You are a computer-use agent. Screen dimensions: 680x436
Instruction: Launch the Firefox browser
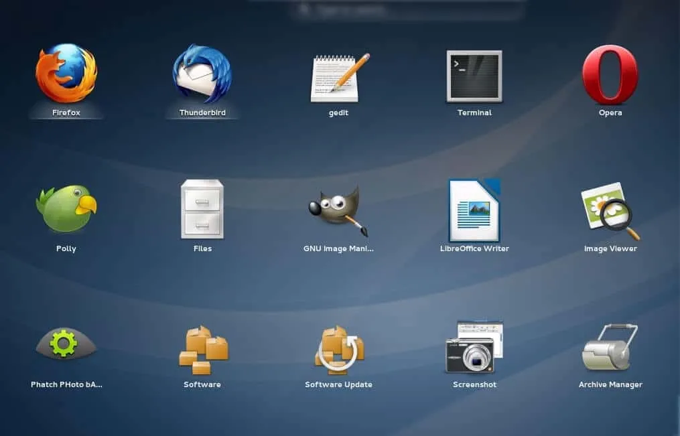66,74
